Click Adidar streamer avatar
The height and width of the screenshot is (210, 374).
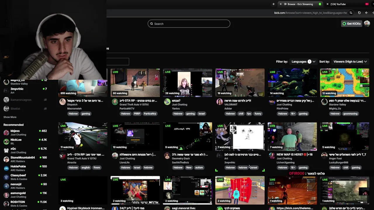point(219,102)
